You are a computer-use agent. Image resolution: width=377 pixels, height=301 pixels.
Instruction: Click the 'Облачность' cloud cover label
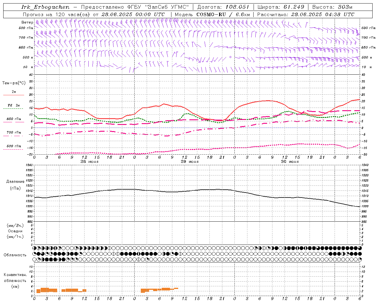[15, 255]
